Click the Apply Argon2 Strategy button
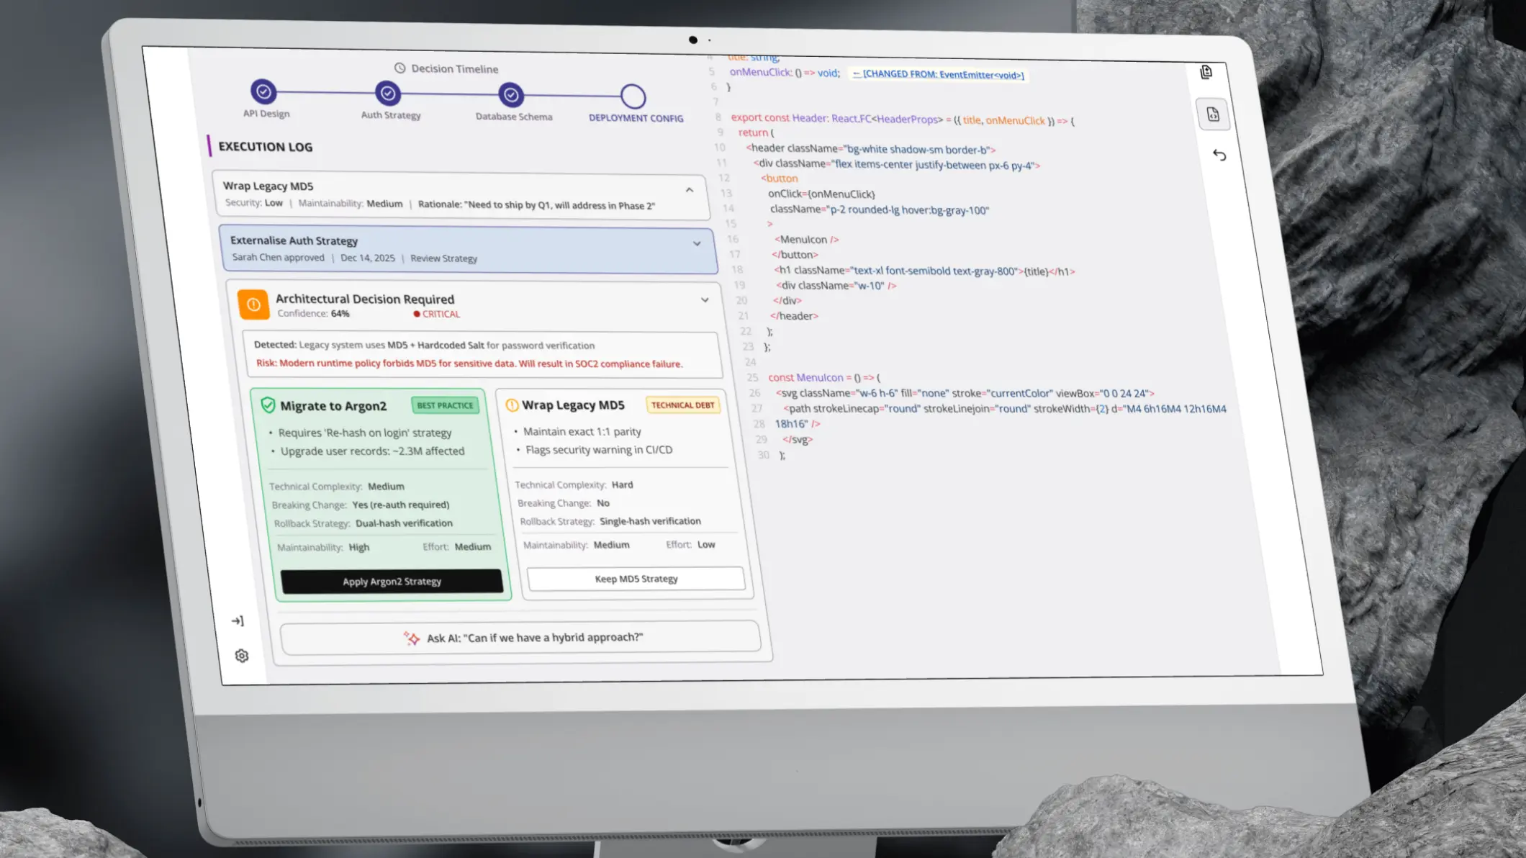Image resolution: width=1526 pixels, height=858 pixels. pyautogui.click(x=392, y=582)
